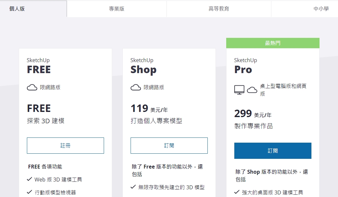
Task: Switch to the 專業版 tab
Action: (x=117, y=9)
